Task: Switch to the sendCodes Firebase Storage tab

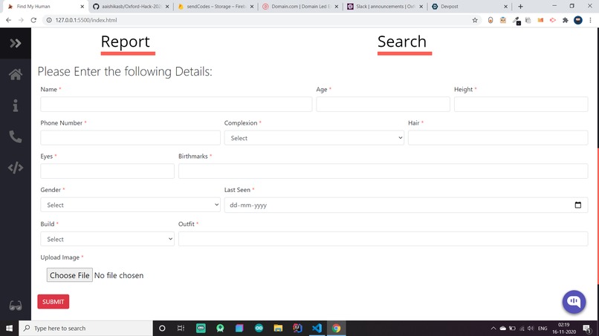Action: [x=216, y=7]
